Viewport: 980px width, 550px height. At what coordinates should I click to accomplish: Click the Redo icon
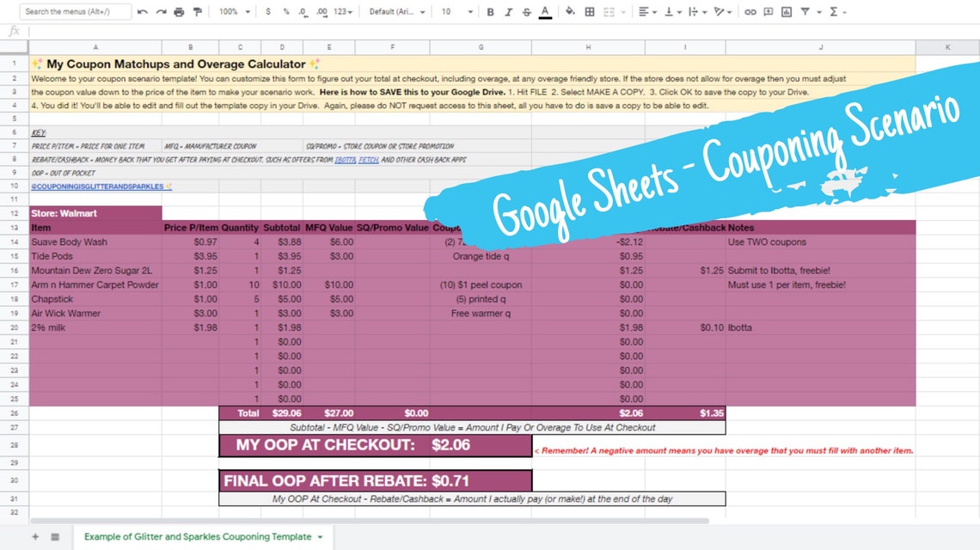[x=160, y=11]
